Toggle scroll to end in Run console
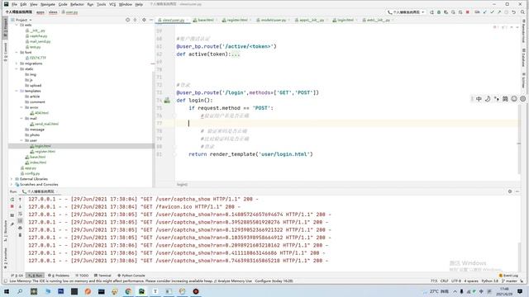 [x=20, y=221]
